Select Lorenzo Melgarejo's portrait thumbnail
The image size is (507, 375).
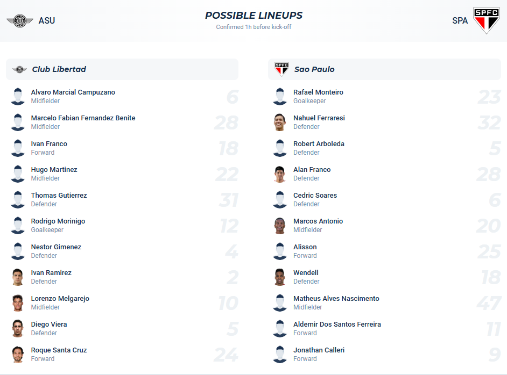(18, 302)
